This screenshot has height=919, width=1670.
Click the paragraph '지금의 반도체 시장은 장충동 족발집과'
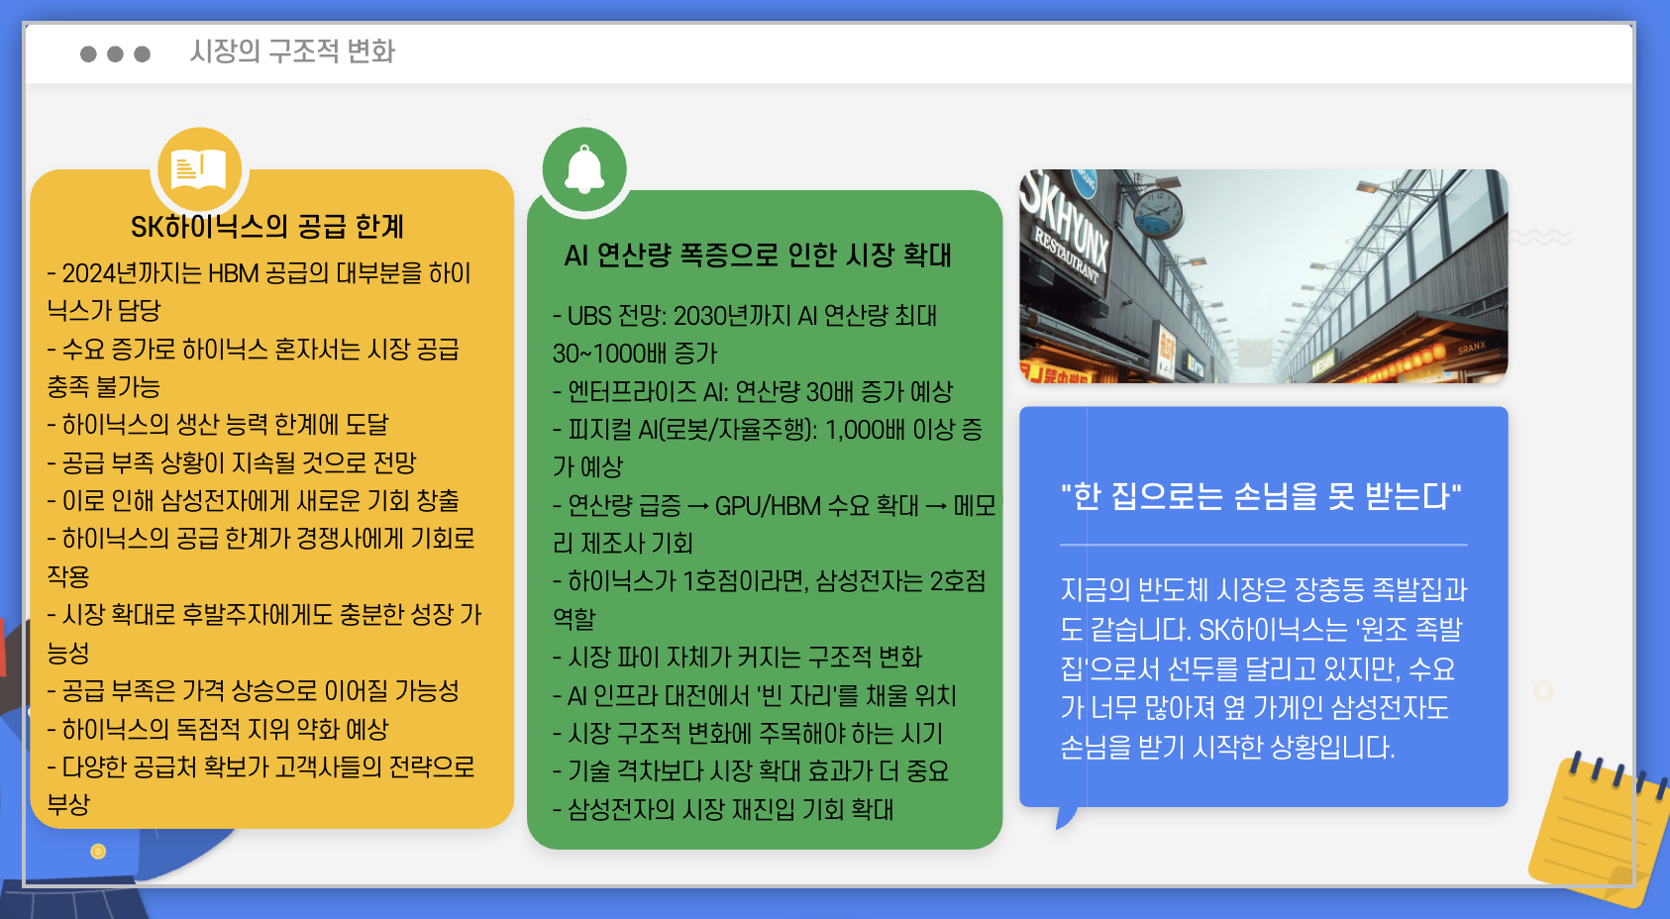[x=1263, y=668]
